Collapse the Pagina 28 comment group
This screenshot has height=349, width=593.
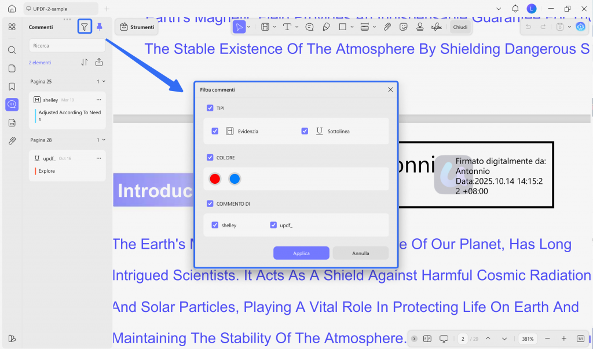point(104,140)
